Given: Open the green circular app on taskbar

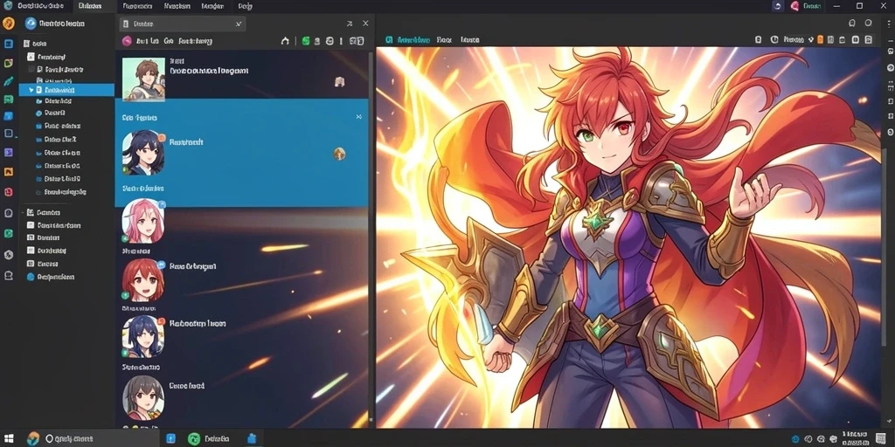Looking at the screenshot, I should point(194,438).
